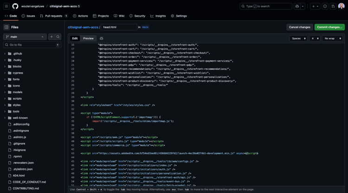Viewport: 348px width, 193px height.
Task: Click the main branch label
Action: [145, 27]
